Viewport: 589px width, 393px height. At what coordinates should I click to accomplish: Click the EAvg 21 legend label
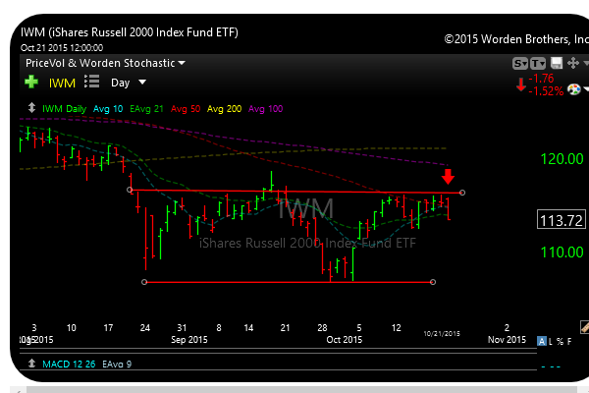(x=146, y=109)
